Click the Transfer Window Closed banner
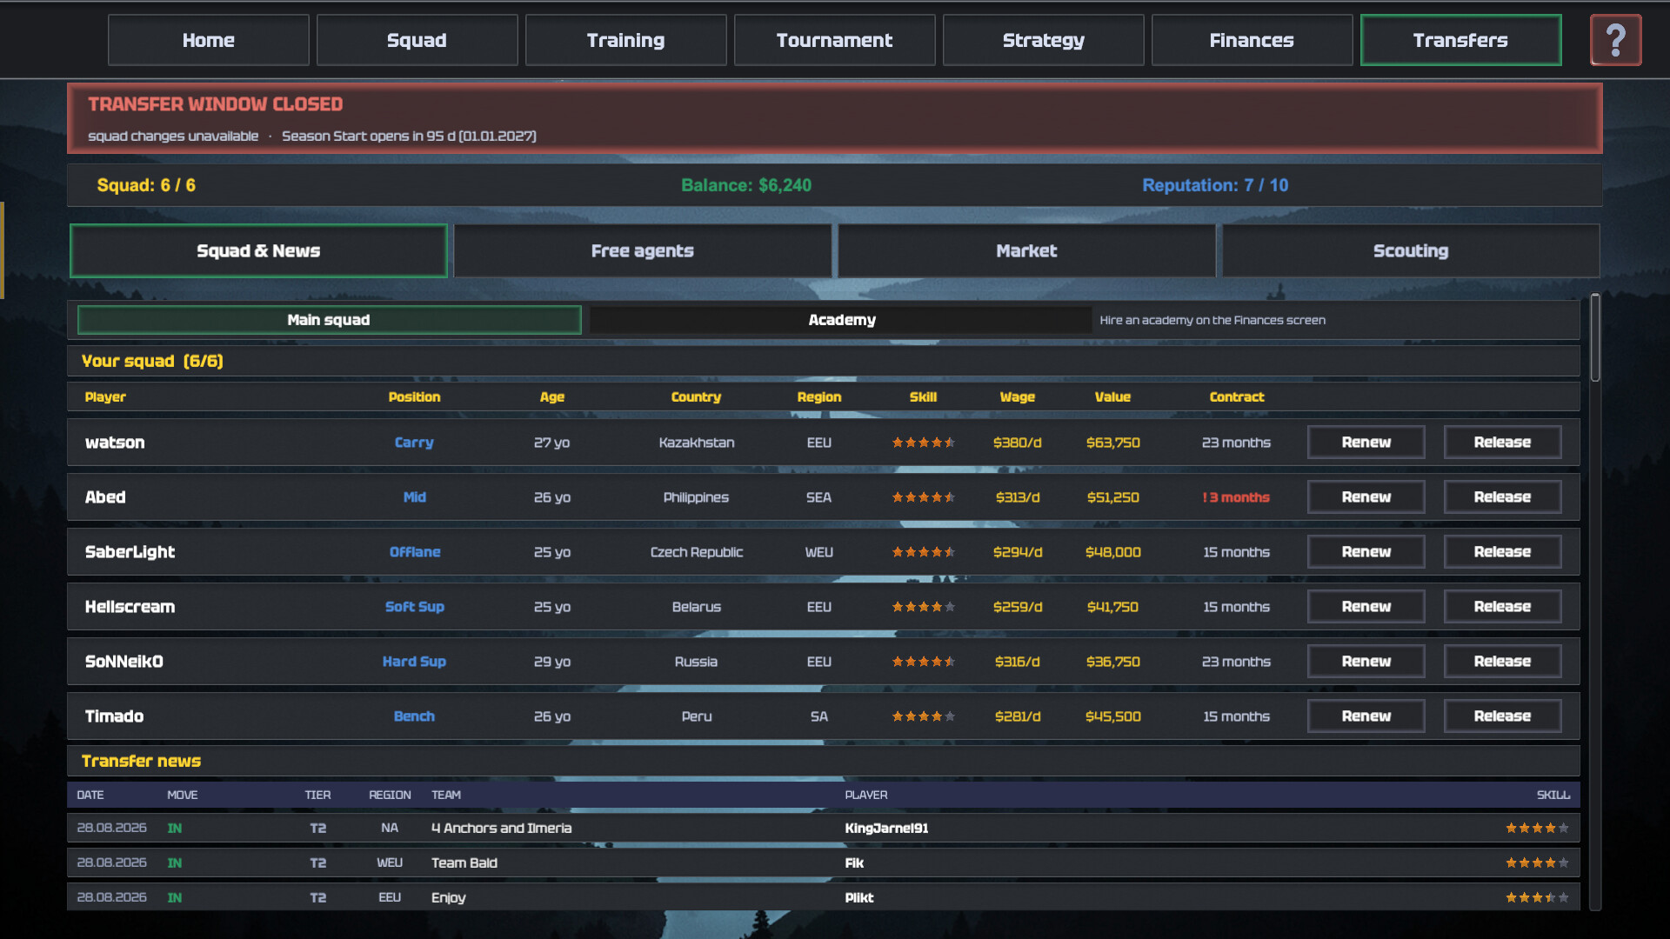 835,118
